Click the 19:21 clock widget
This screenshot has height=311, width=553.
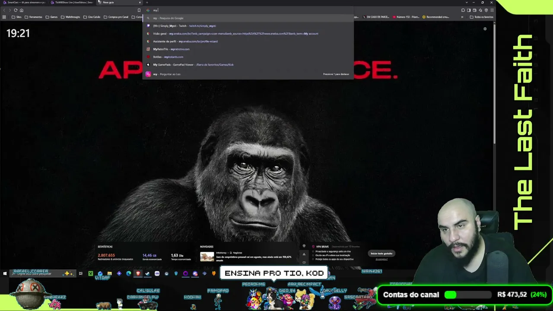[x=18, y=33]
